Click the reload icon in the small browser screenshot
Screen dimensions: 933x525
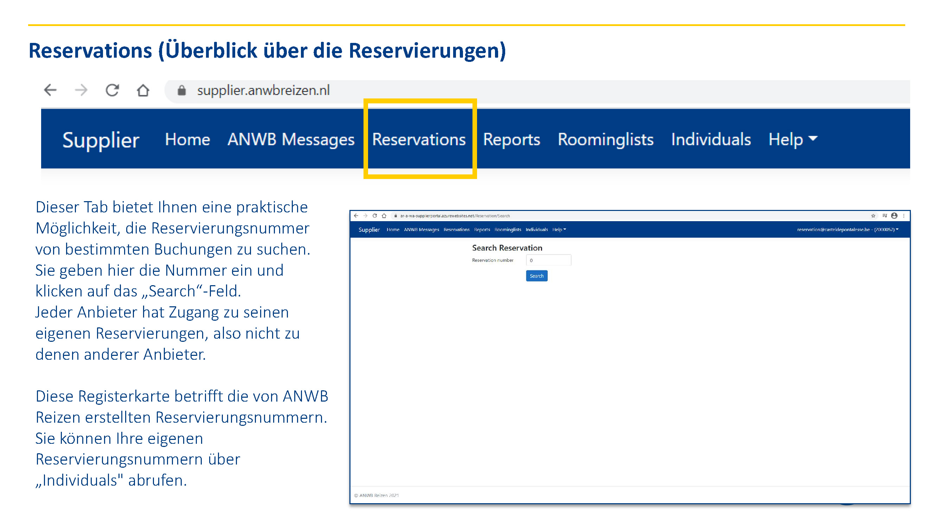(x=375, y=216)
